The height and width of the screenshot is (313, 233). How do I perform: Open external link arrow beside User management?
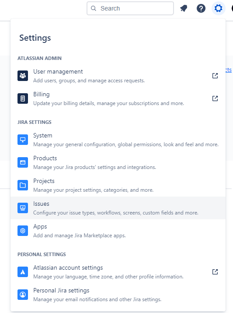pos(215,76)
